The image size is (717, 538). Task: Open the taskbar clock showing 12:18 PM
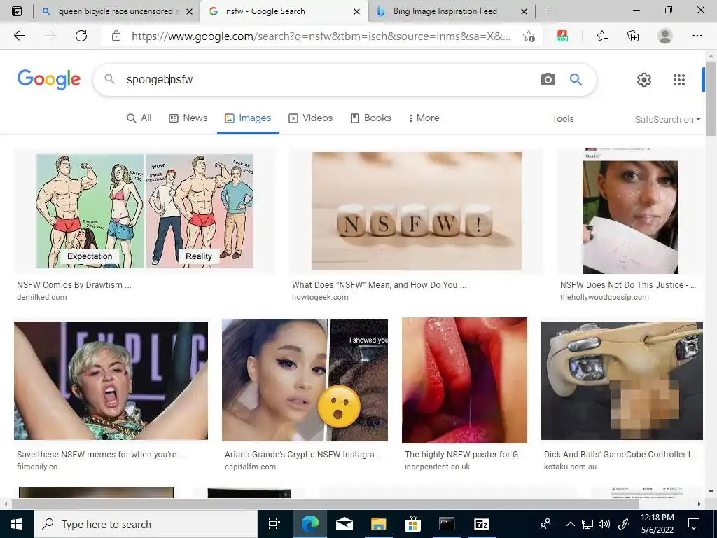(x=657, y=524)
